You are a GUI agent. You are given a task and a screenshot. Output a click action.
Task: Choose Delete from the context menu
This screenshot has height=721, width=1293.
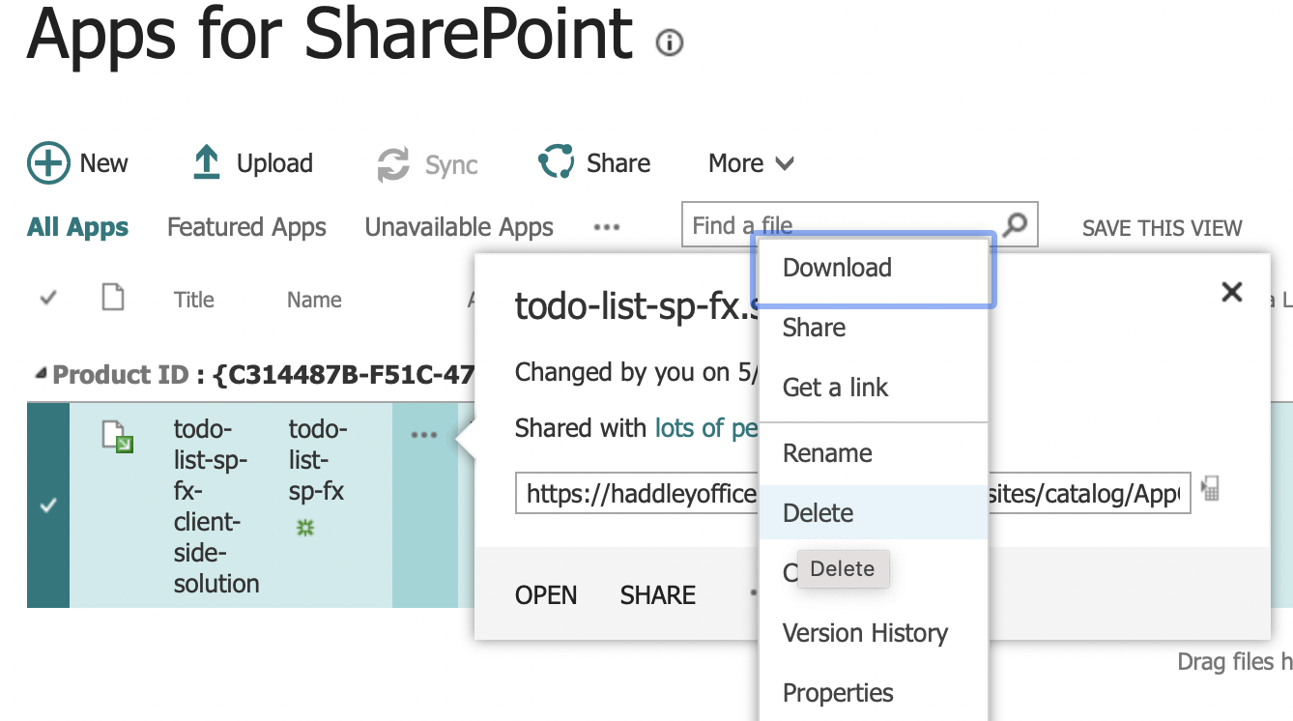point(819,513)
